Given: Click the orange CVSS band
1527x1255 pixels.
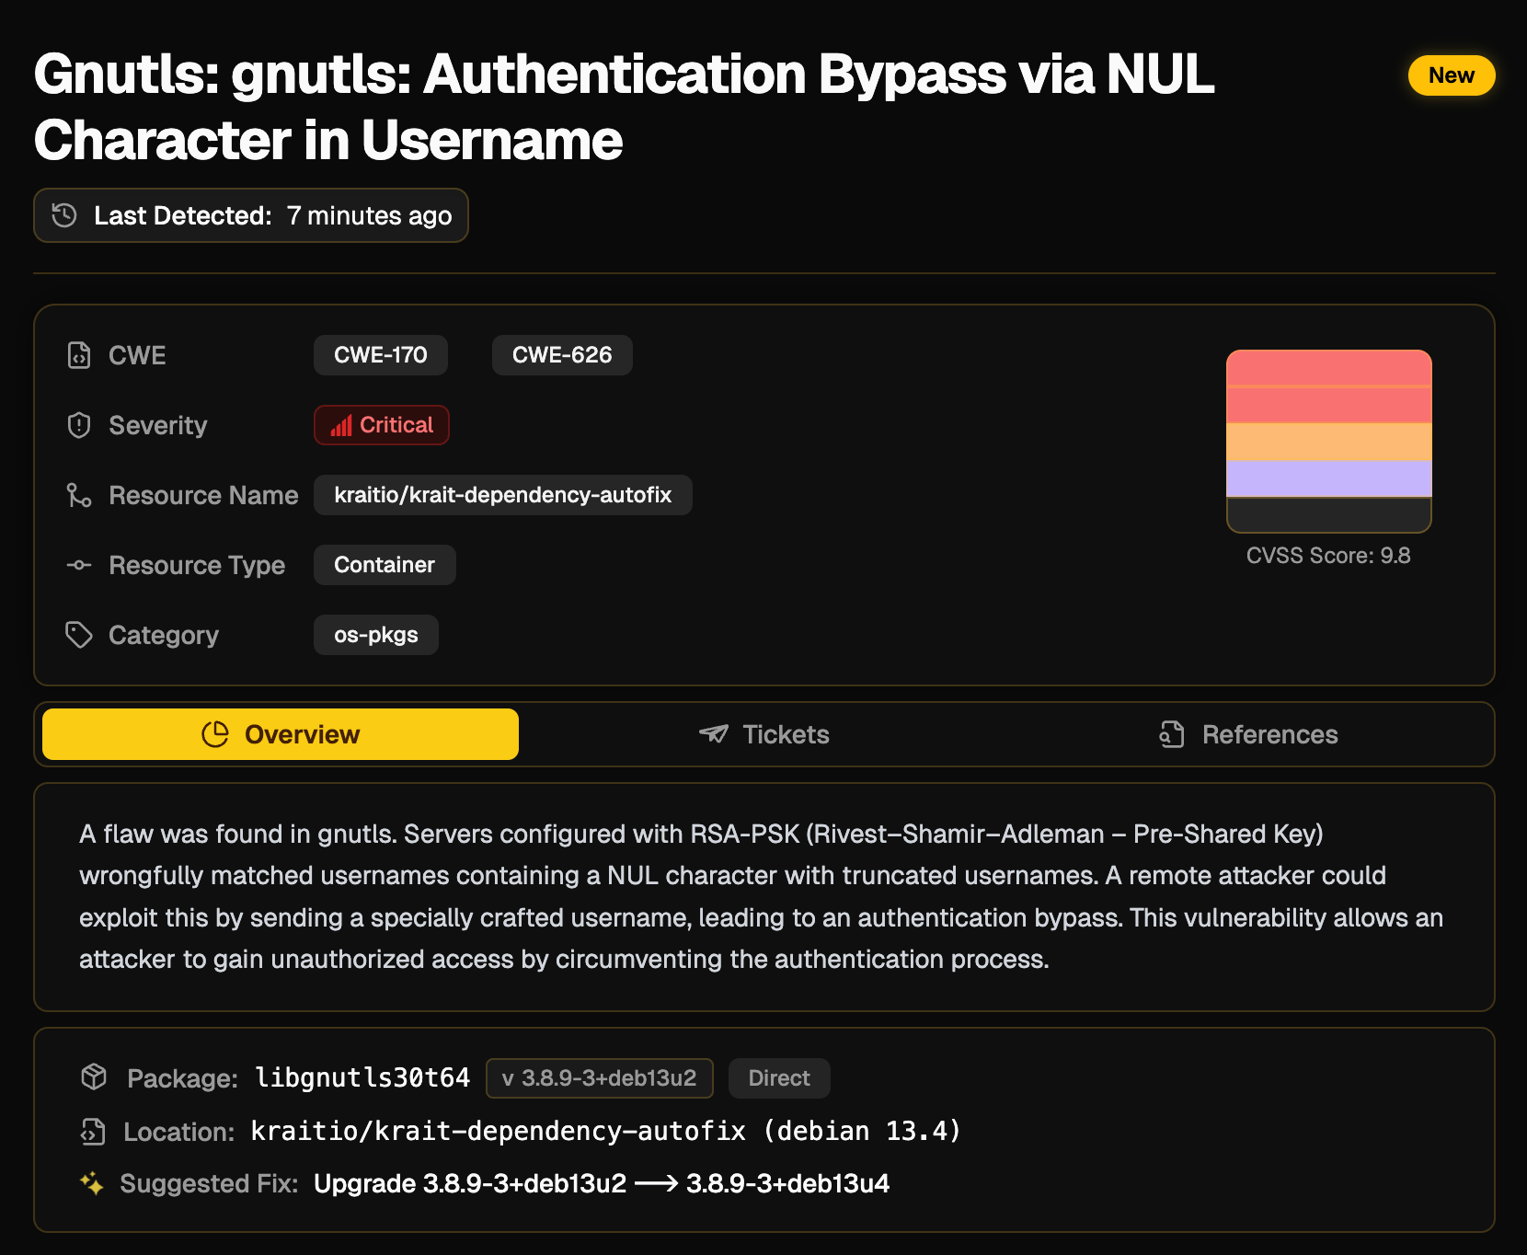Looking at the screenshot, I should 1329,442.
